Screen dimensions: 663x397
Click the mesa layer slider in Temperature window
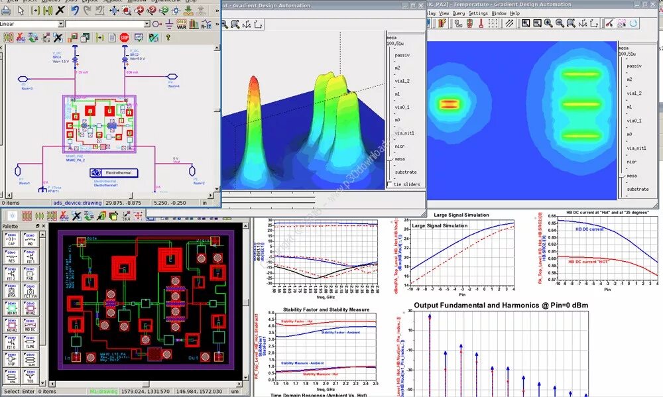[x=623, y=176]
